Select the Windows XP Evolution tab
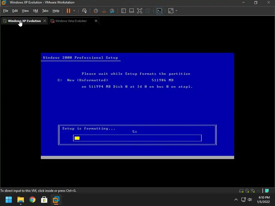 point(24,21)
